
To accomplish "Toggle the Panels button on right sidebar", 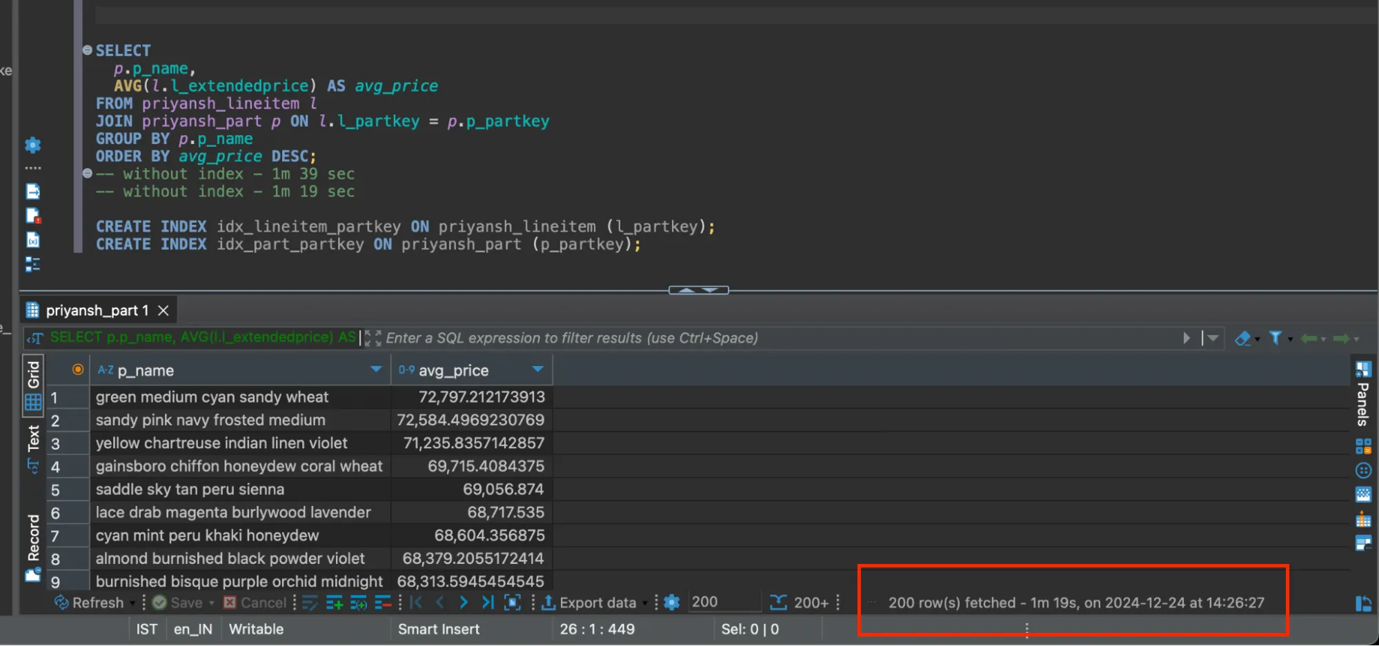I will tap(1363, 394).
